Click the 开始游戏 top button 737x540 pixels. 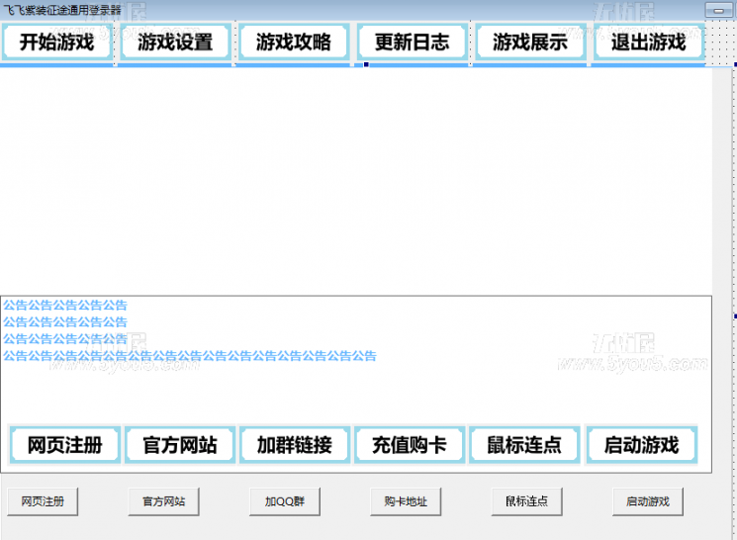point(56,42)
